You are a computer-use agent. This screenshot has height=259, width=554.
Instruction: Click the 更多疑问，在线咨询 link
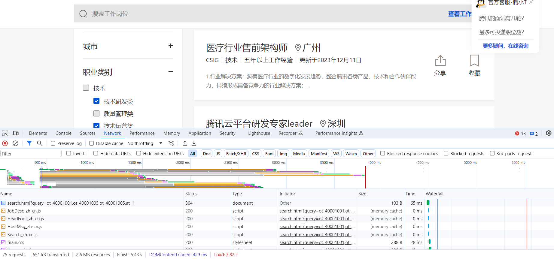click(x=506, y=46)
